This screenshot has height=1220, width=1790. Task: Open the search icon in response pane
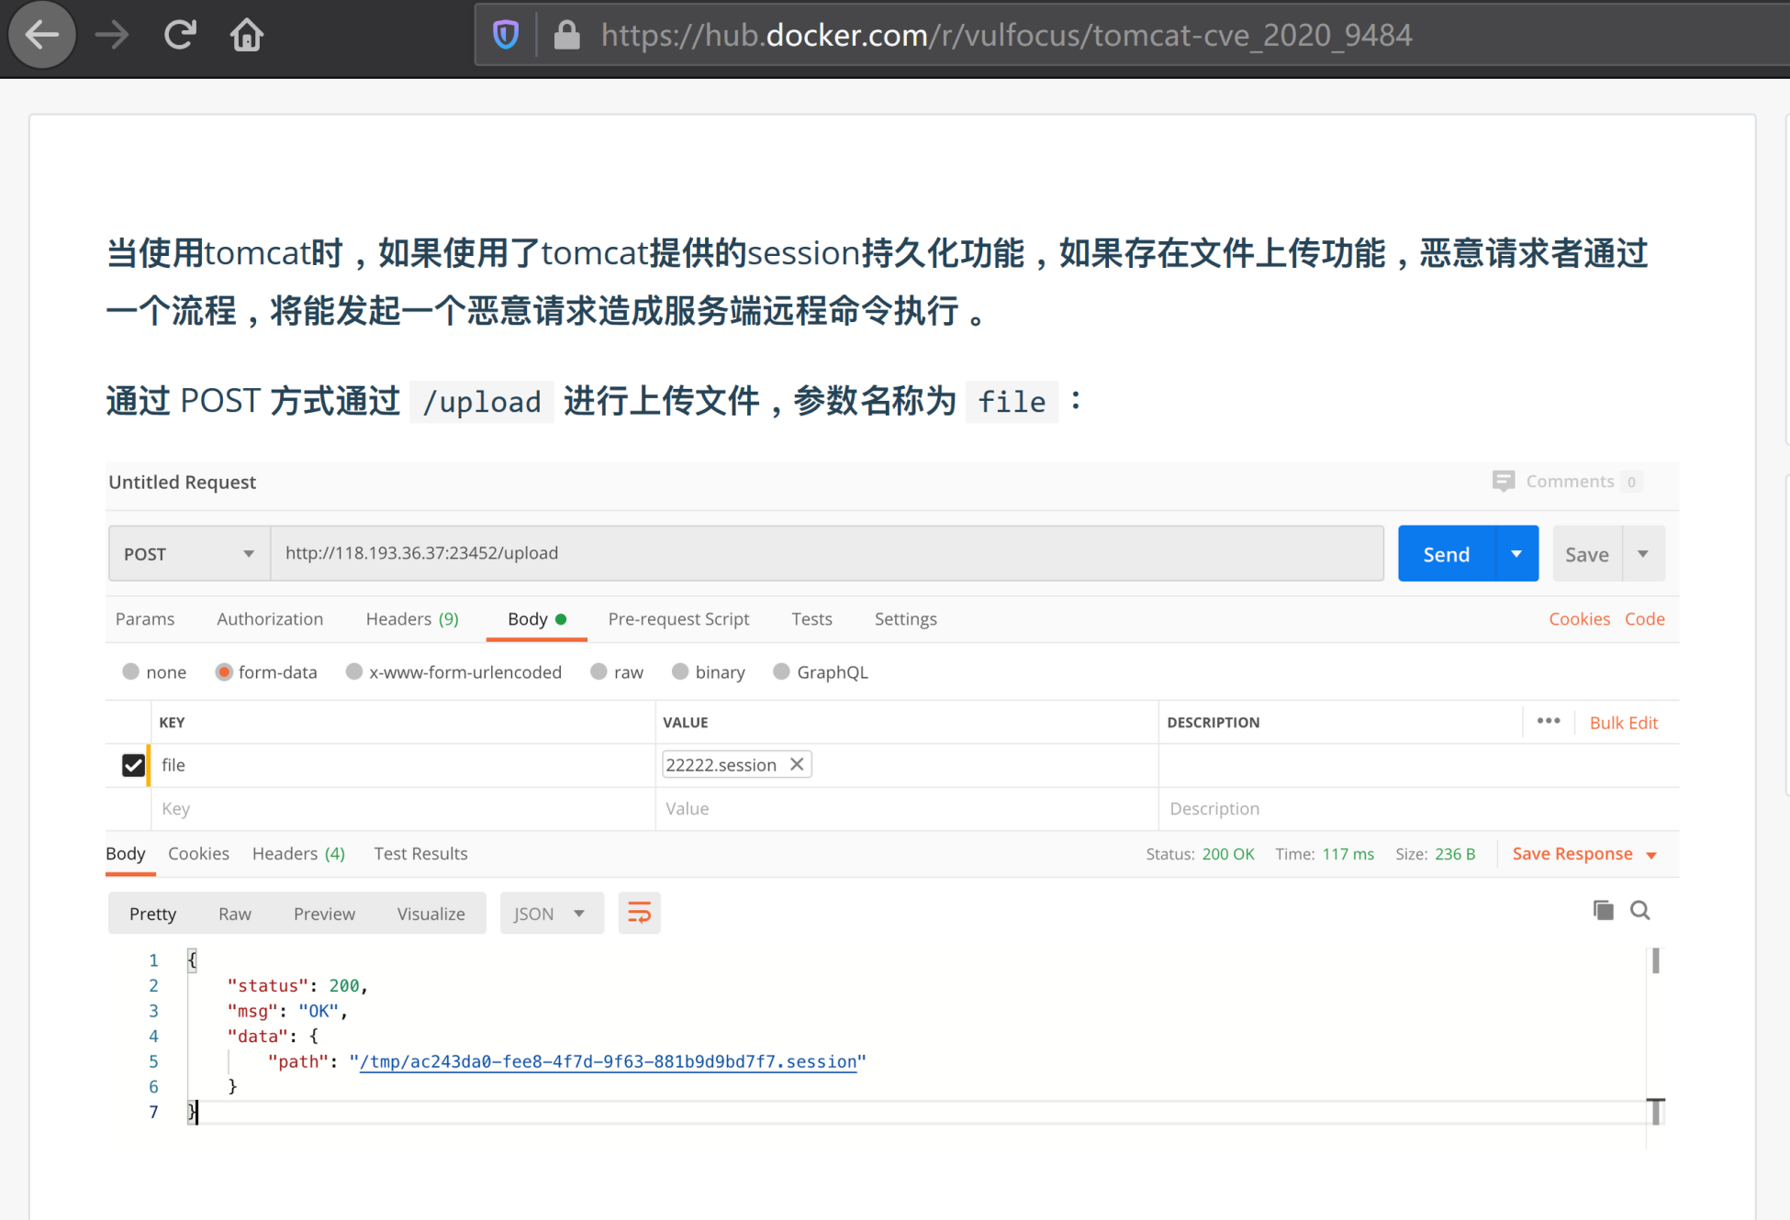point(1640,910)
